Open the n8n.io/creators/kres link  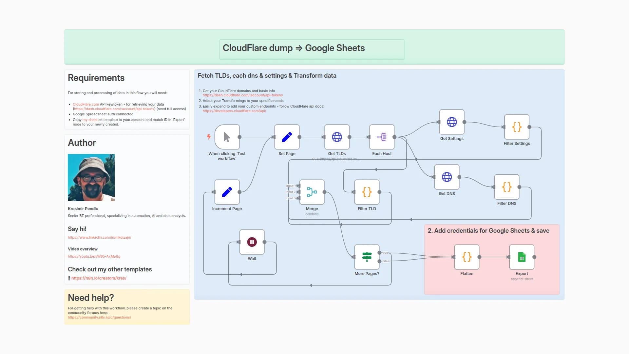point(99,278)
